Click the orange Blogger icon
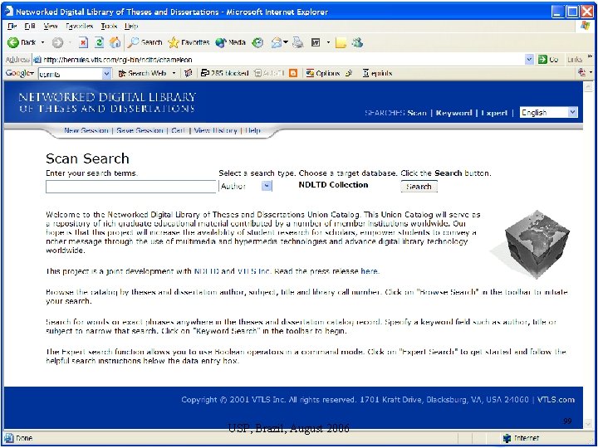Viewport: 598px width, 448px height. [x=293, y=73]
